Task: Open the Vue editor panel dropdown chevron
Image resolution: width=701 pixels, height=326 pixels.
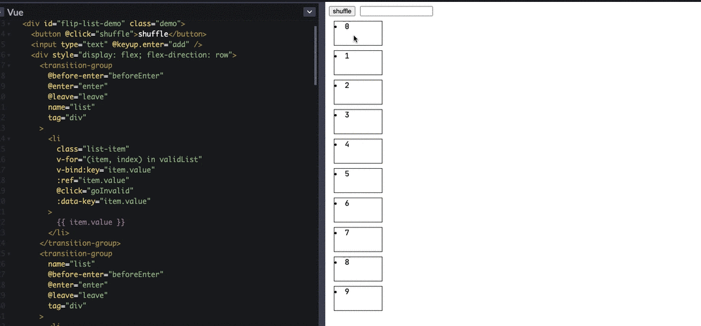Action: pos(310,12)
